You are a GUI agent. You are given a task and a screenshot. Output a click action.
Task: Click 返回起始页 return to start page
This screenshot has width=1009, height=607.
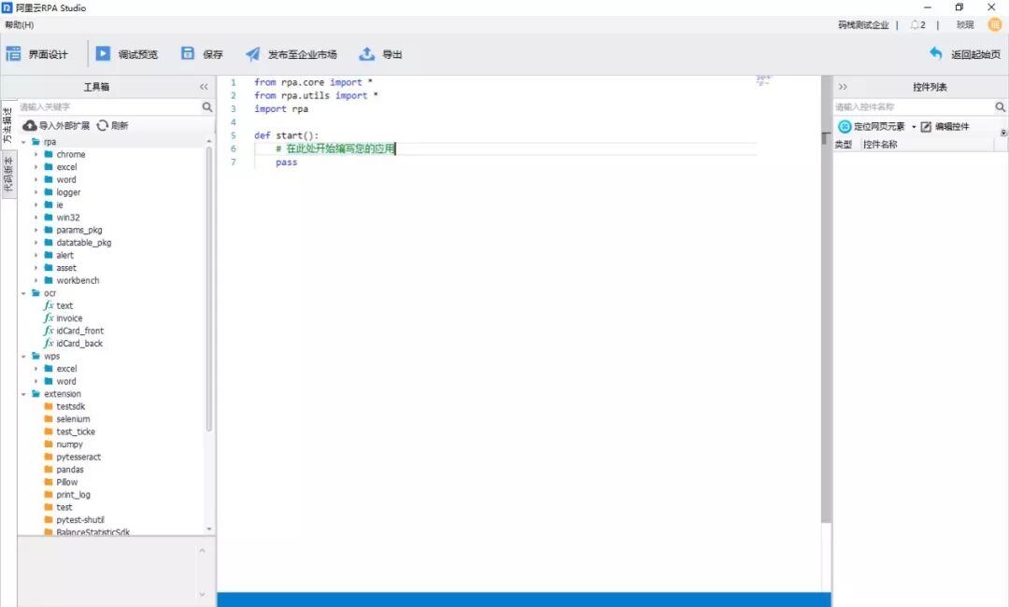964,54
